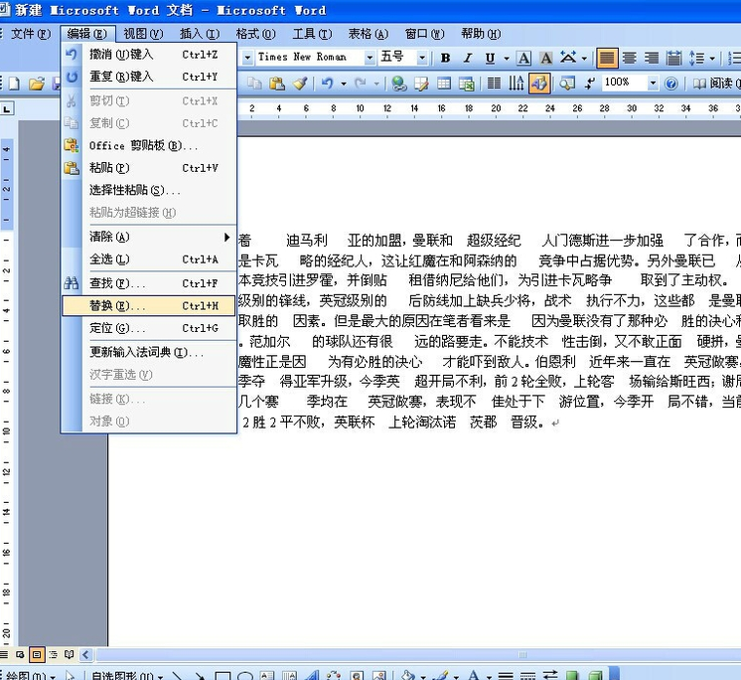
Task: Choose 选择性粘贴(S) menu entry
Action: [x=148, y=190]
